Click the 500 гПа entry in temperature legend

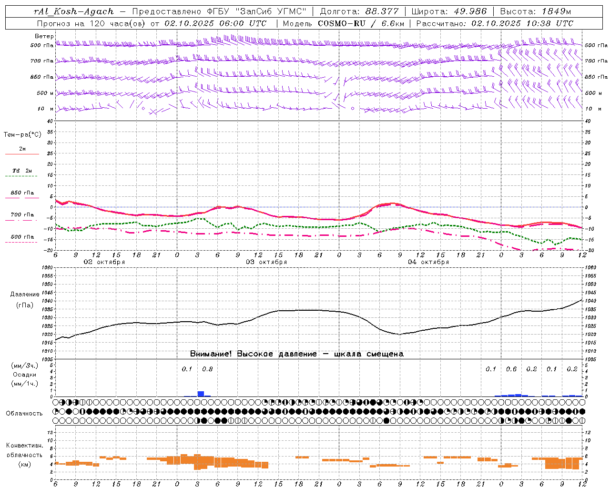pyautogui.click(x=22, y=237)
